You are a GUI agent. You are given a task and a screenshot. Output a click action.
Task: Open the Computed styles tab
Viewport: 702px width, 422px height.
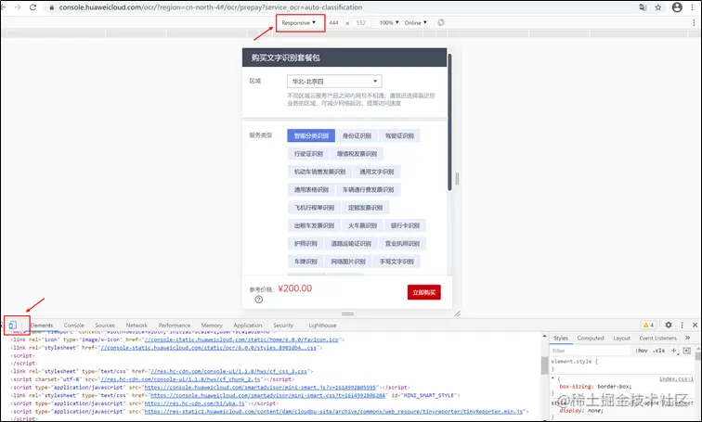tap(591, 338)
